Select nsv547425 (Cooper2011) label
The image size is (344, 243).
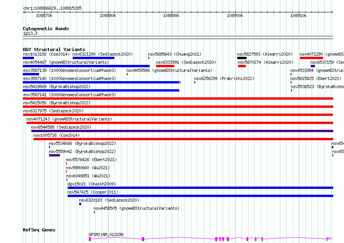[x=93, y=192]
